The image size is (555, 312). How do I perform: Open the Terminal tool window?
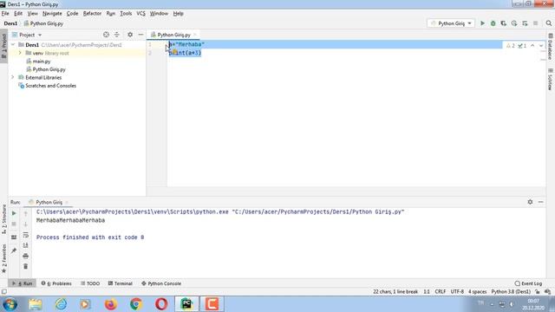click(x=121, y=283)
